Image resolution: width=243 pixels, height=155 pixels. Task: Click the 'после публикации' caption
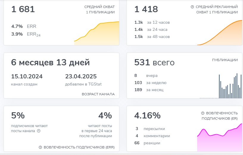tap(96, 136)
